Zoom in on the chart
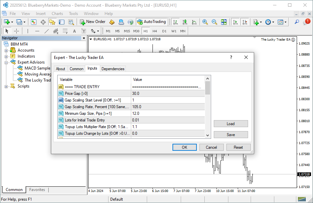This screenshot has height=203, width=313. 205,22
